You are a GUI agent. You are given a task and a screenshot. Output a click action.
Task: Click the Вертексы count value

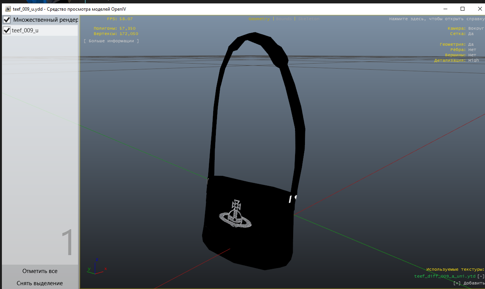click(129, 34)
